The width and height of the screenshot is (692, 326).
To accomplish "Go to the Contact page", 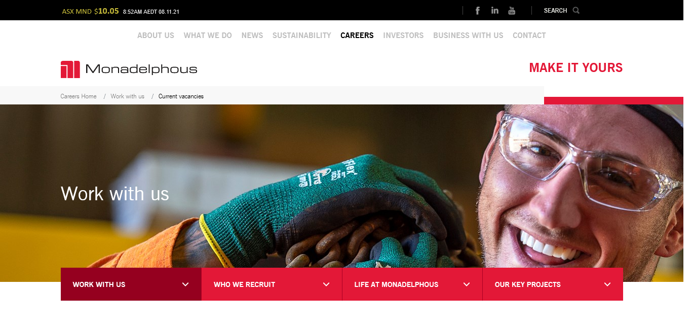I will pos(529,35).
